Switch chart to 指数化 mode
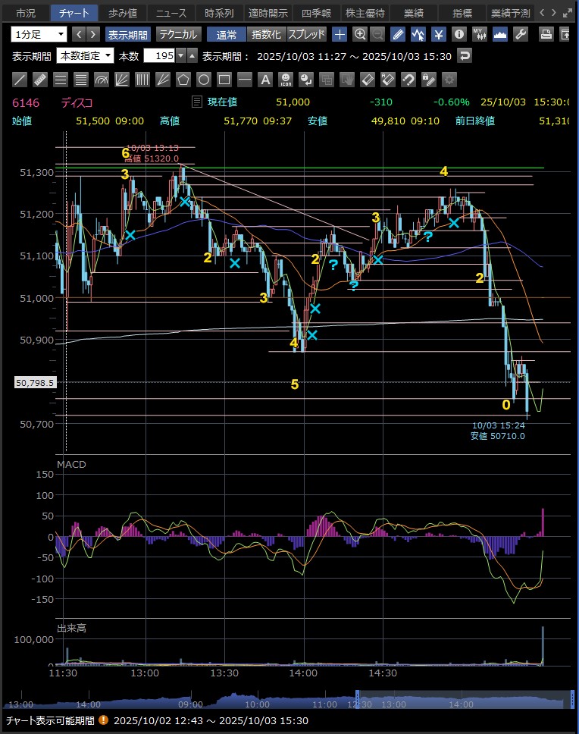The width and height of the screenshot is (579, 734). point(266,34)
